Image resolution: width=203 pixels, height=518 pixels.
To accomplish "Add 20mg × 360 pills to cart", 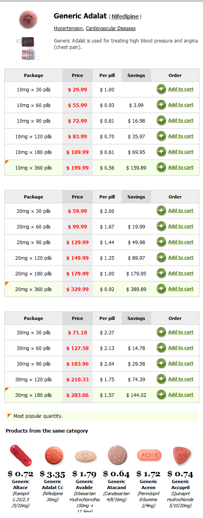I will tap(181, 289).
